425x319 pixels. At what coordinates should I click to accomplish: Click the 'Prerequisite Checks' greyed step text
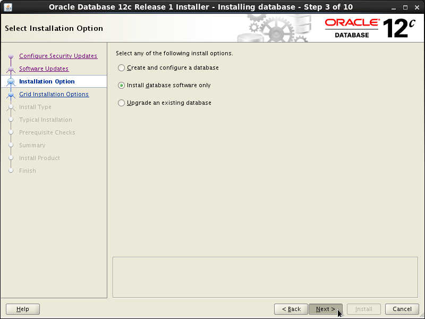point(47,132)
